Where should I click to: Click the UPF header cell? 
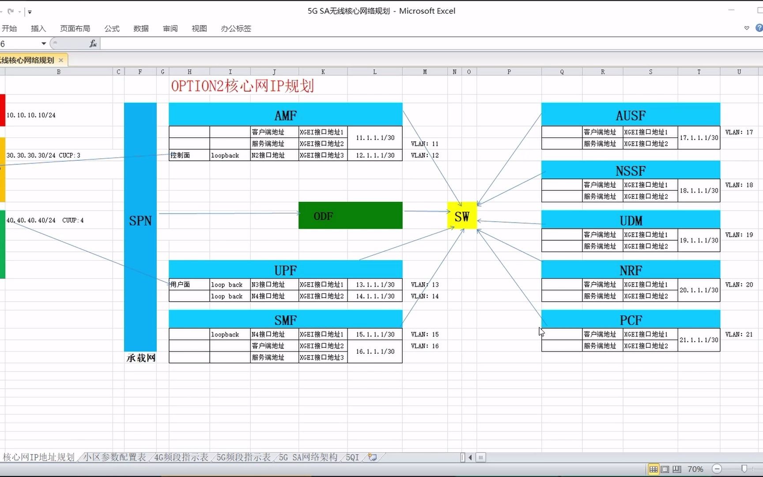click(x=285, y=270)
